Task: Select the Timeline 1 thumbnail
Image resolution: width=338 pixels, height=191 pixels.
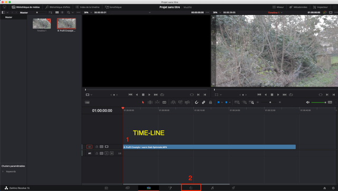Action: tap(42, 24)
